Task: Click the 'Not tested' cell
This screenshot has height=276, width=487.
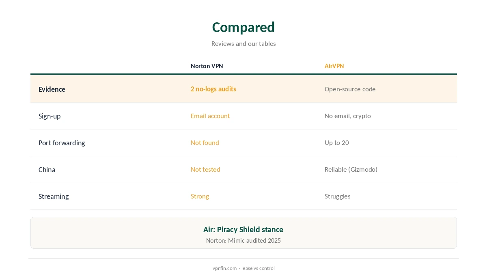Action: 205,169
